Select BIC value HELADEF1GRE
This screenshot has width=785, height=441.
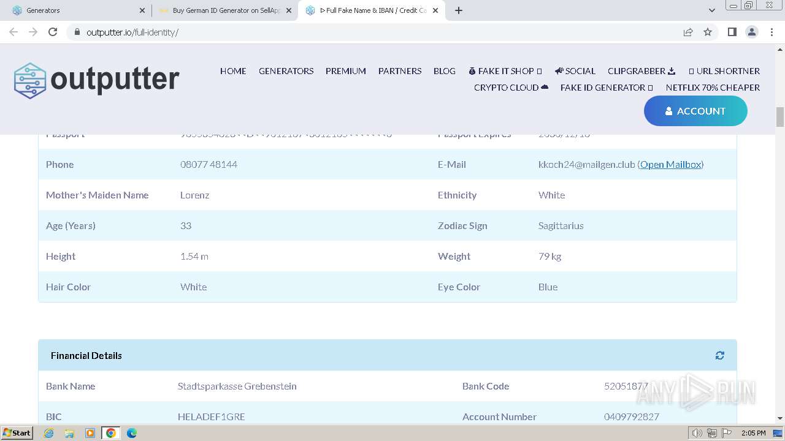(x=211, y=417)
